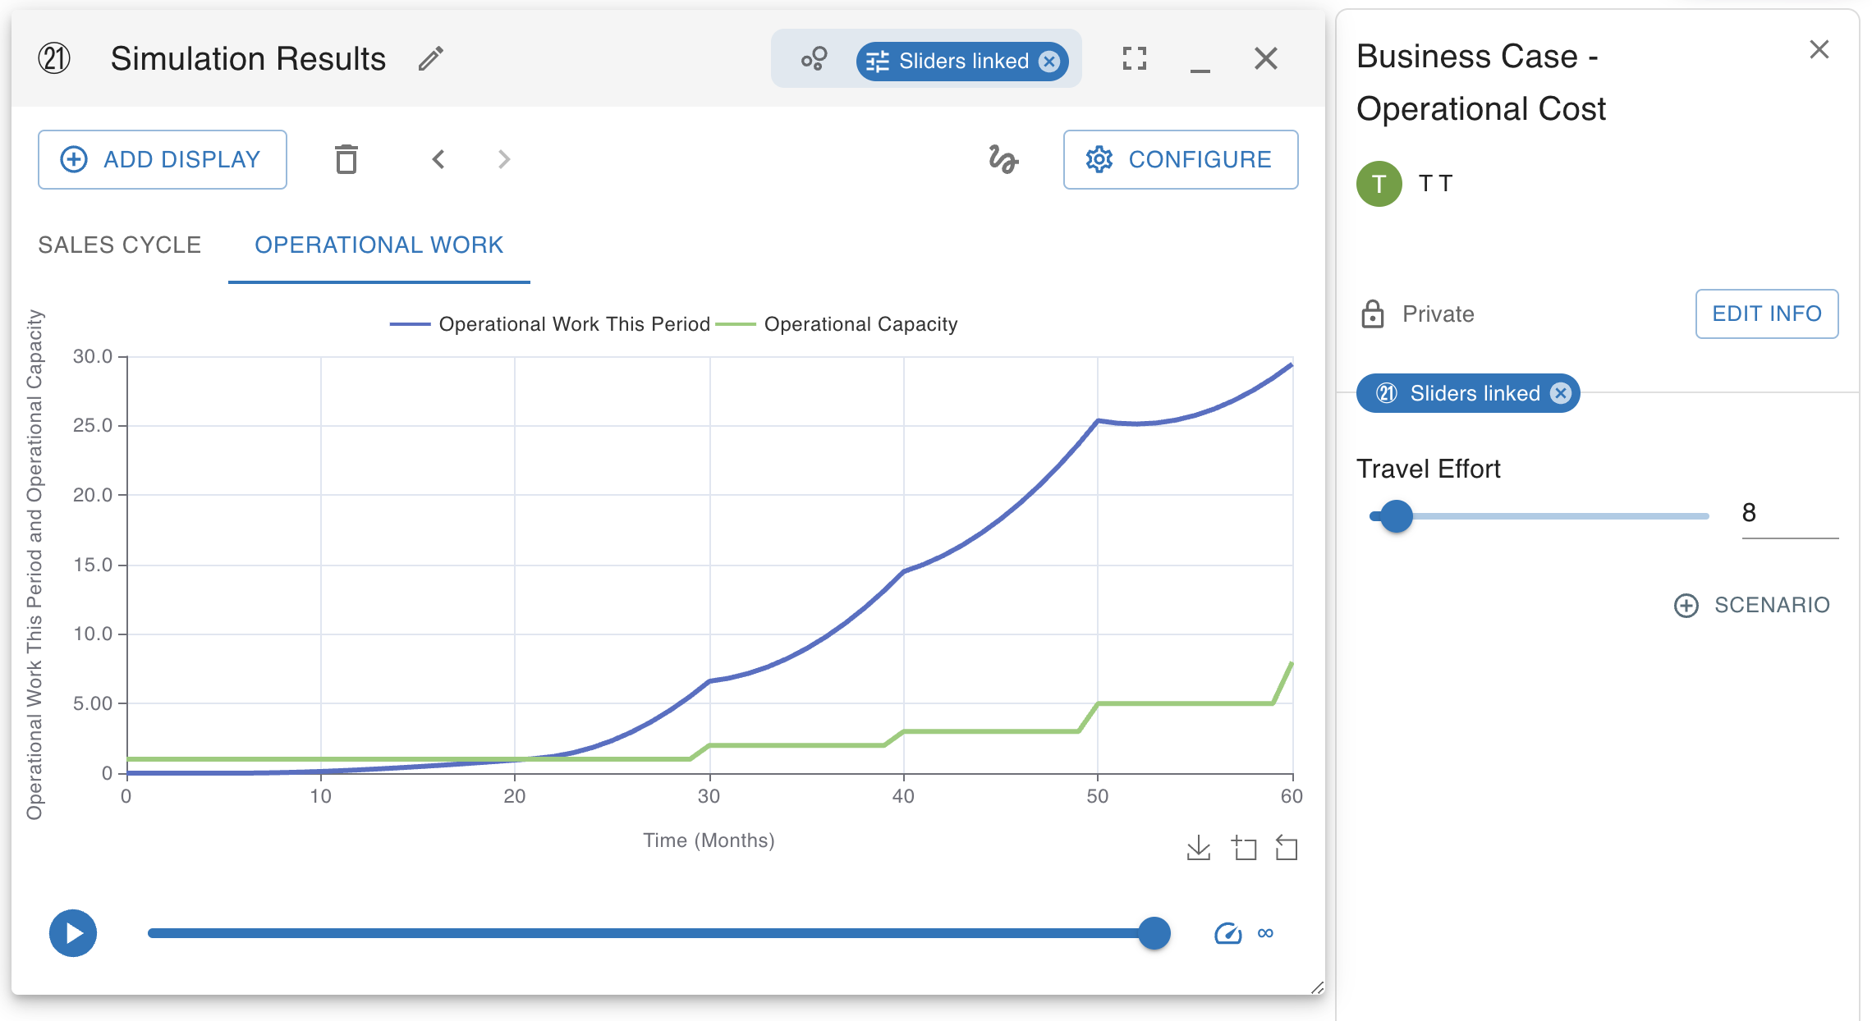Go to previous display arrow

tap(438, 159)
